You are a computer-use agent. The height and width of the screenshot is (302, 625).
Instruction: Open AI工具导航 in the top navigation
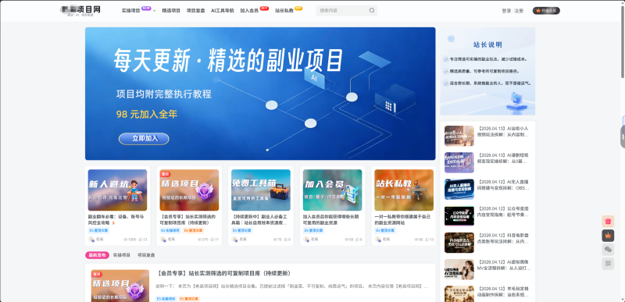223,11
